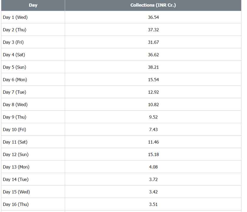Image resolution: width=247 pixels, height=212 pixels.
Task: Click the 3.42 collections value
Action: point(153,192)
